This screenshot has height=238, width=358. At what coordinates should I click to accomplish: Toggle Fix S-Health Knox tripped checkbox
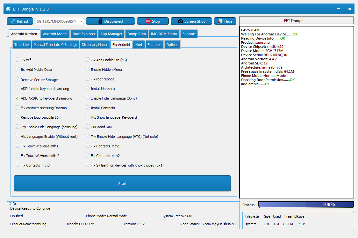(87, 165)
